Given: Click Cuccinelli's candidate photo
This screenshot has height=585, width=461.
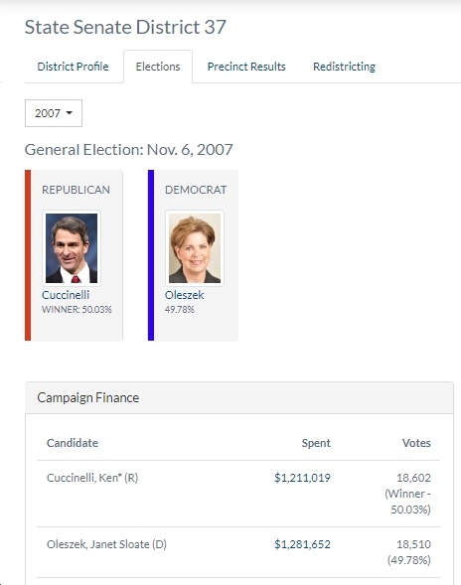Looking at the screenshot, I should tap(72, 248).
